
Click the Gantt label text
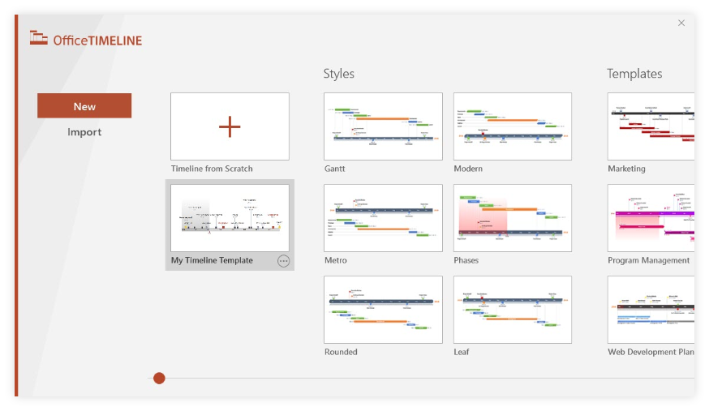tap(334, 169)
